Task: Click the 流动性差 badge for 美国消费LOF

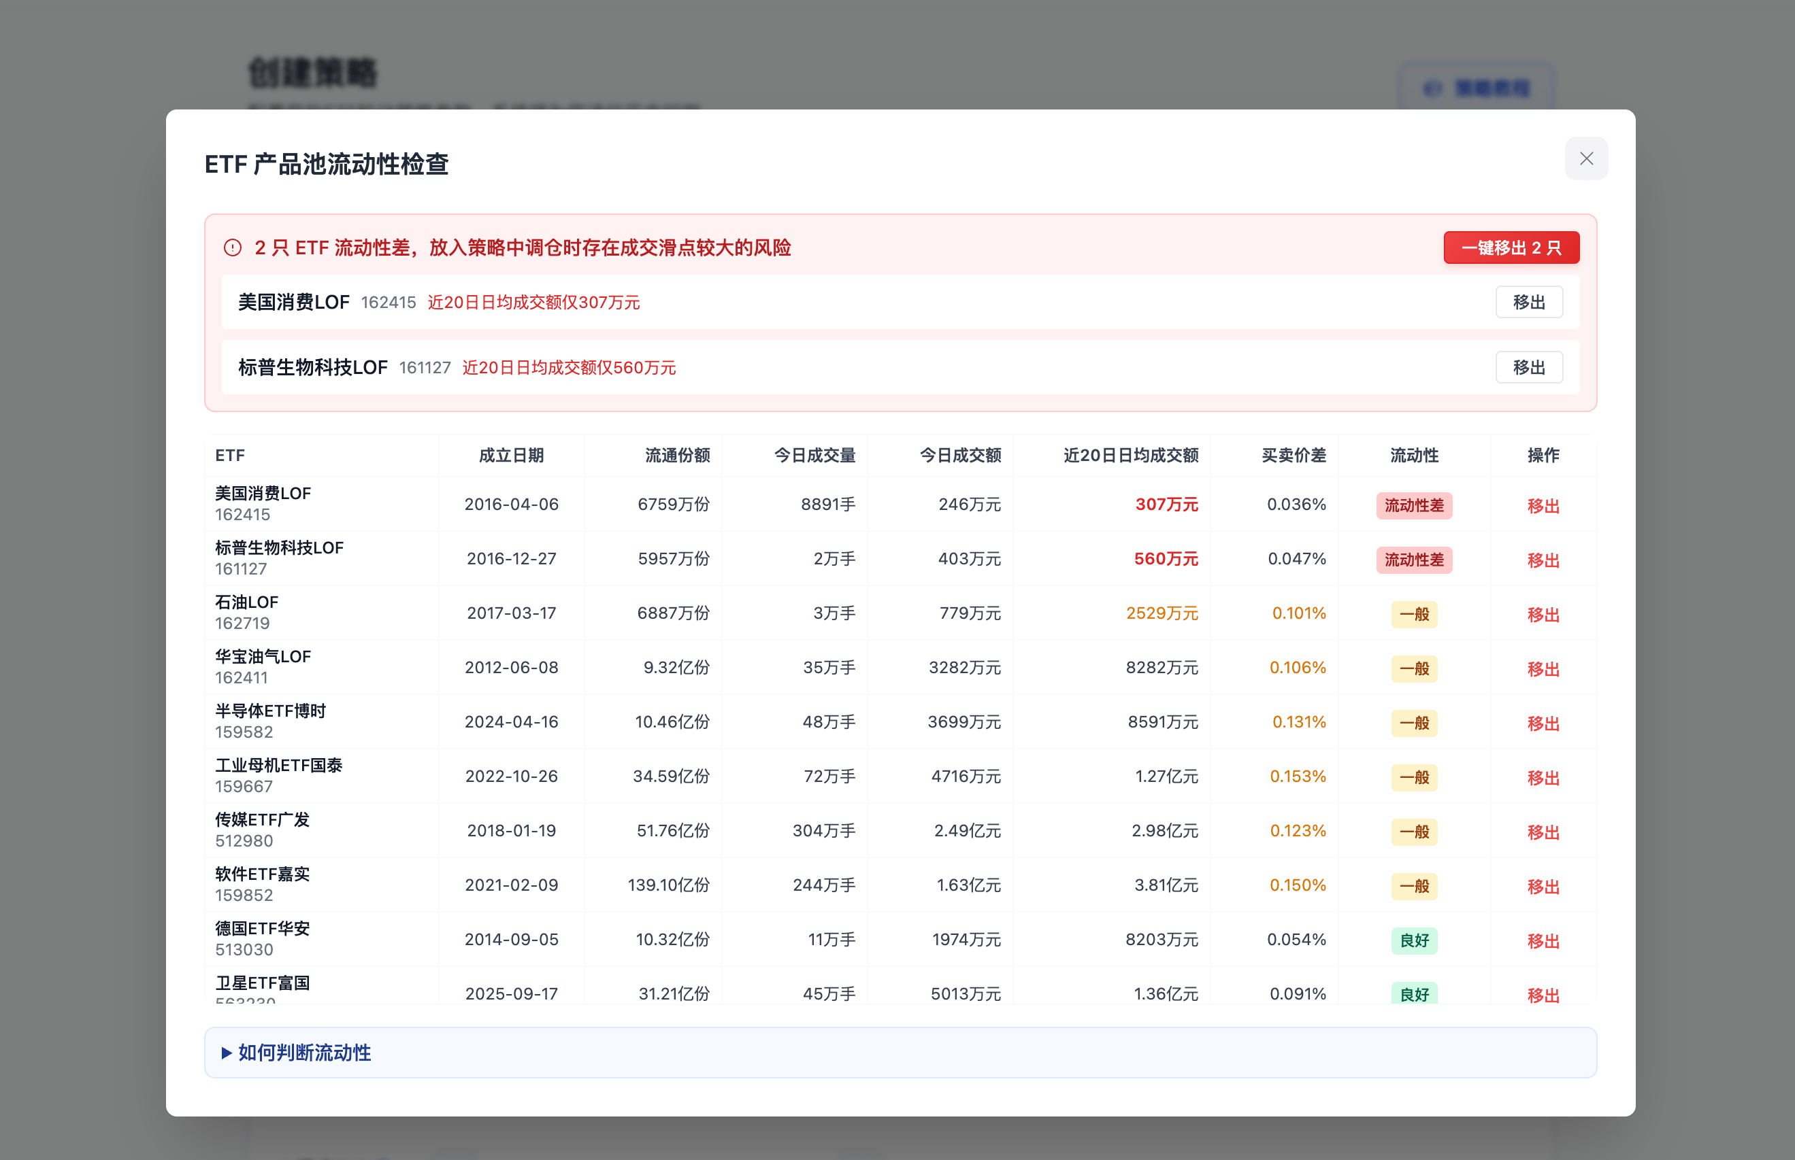Action: 1415,505
